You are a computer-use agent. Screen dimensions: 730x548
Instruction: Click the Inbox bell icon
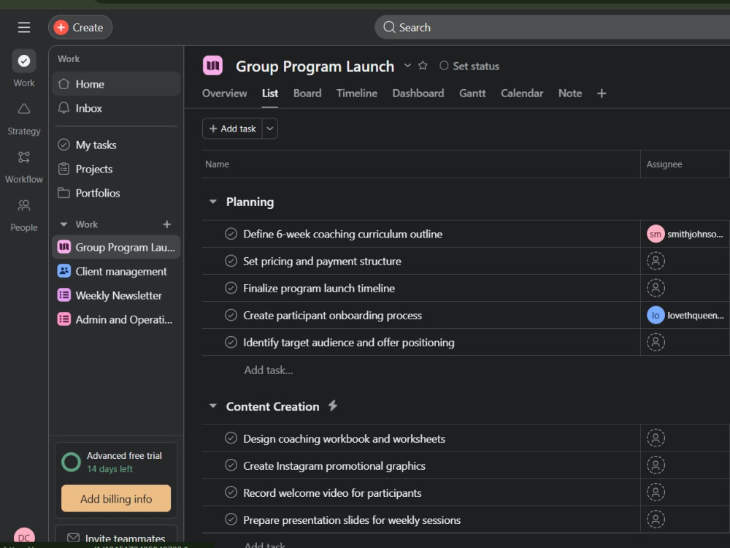(x=64, y=108)
